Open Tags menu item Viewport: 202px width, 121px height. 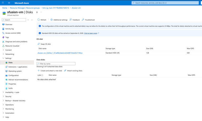coord(7,37)
